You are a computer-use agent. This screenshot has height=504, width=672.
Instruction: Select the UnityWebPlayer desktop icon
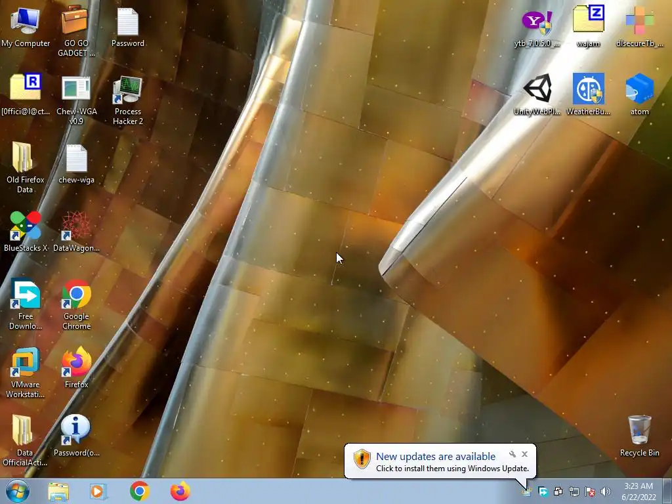click(x=537, y=94)
